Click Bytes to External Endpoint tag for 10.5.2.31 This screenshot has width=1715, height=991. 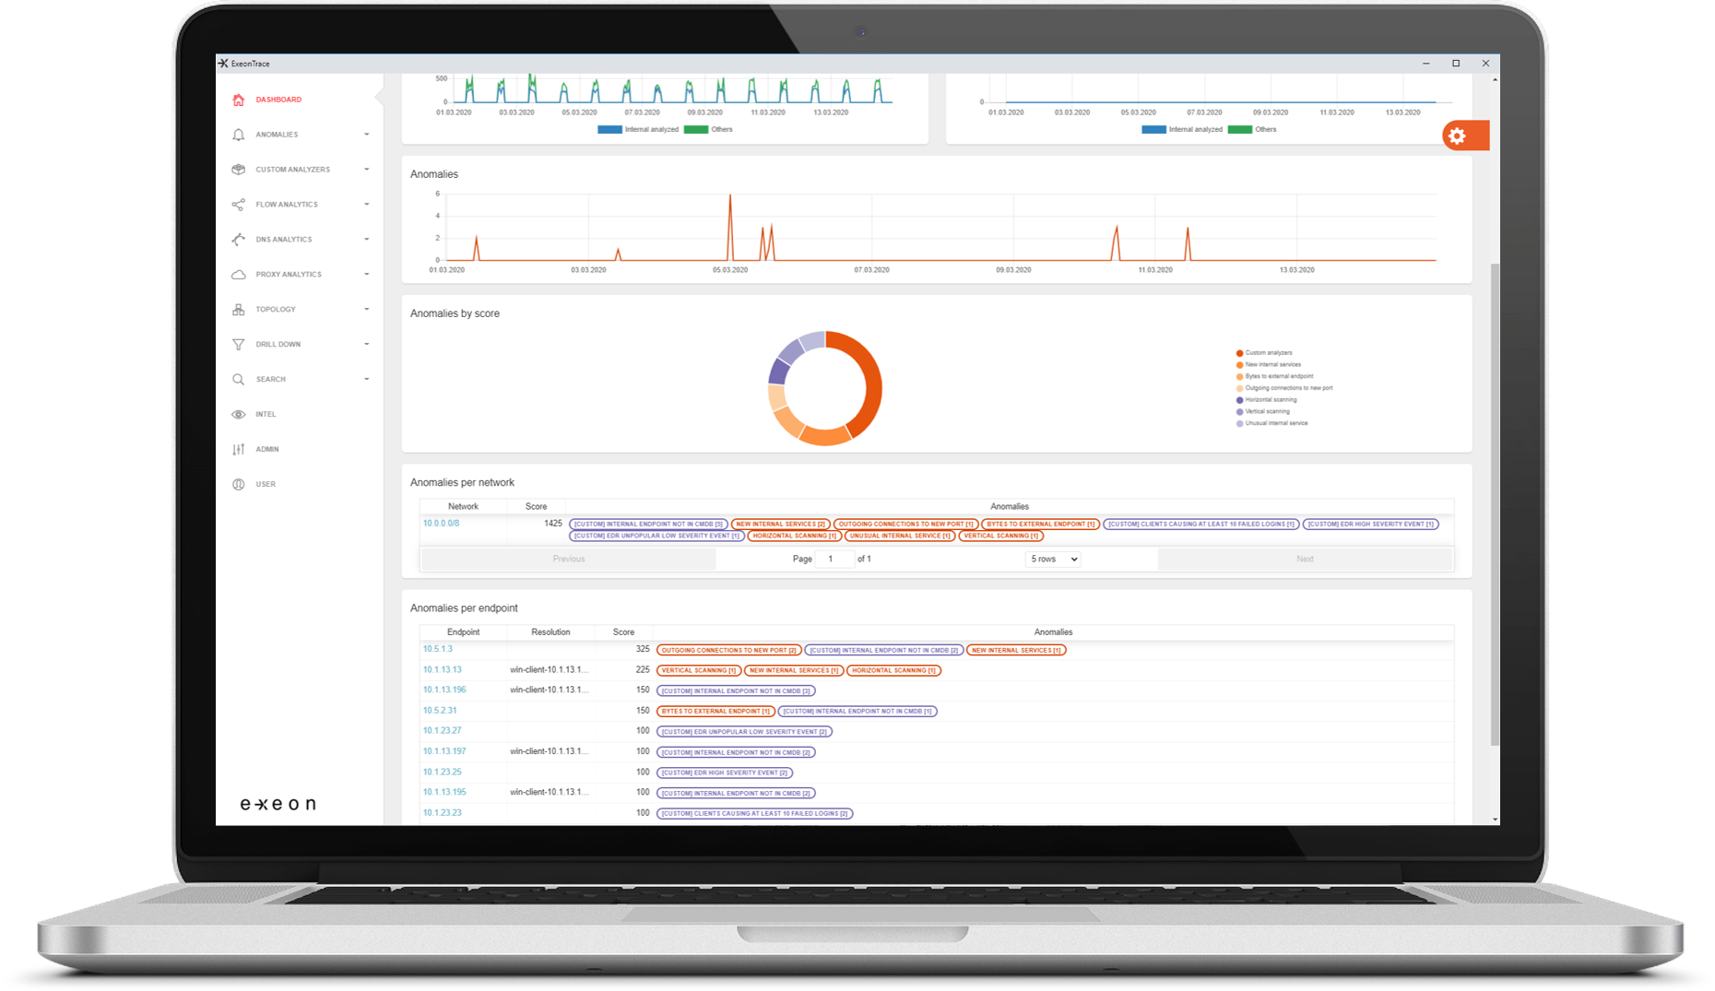[716, 711]
